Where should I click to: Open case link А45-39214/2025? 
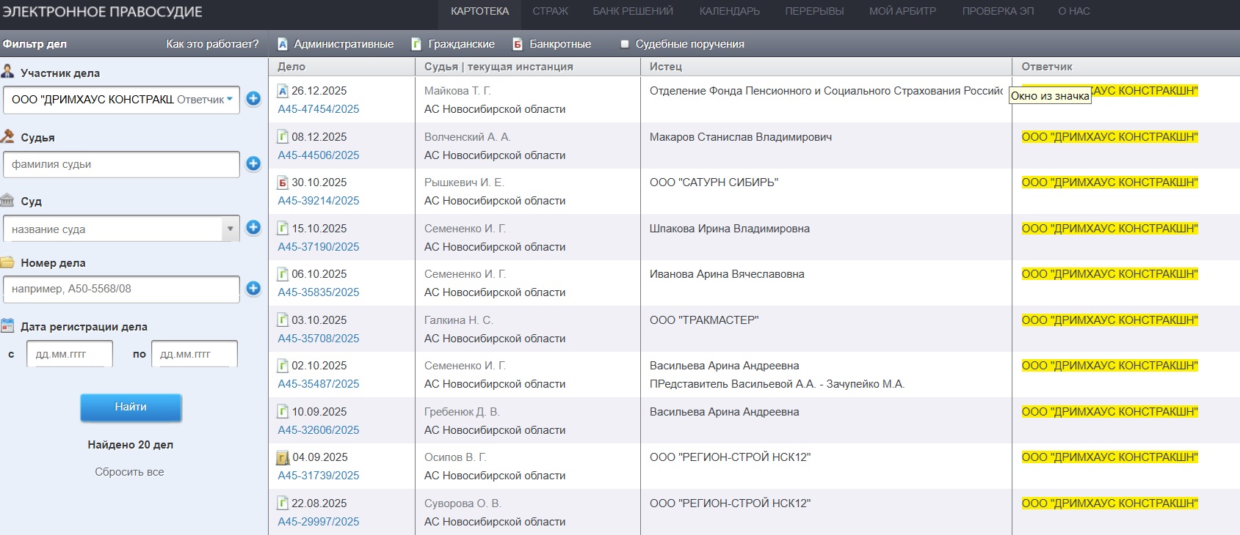pyautogui.click(x=319, y=201)
